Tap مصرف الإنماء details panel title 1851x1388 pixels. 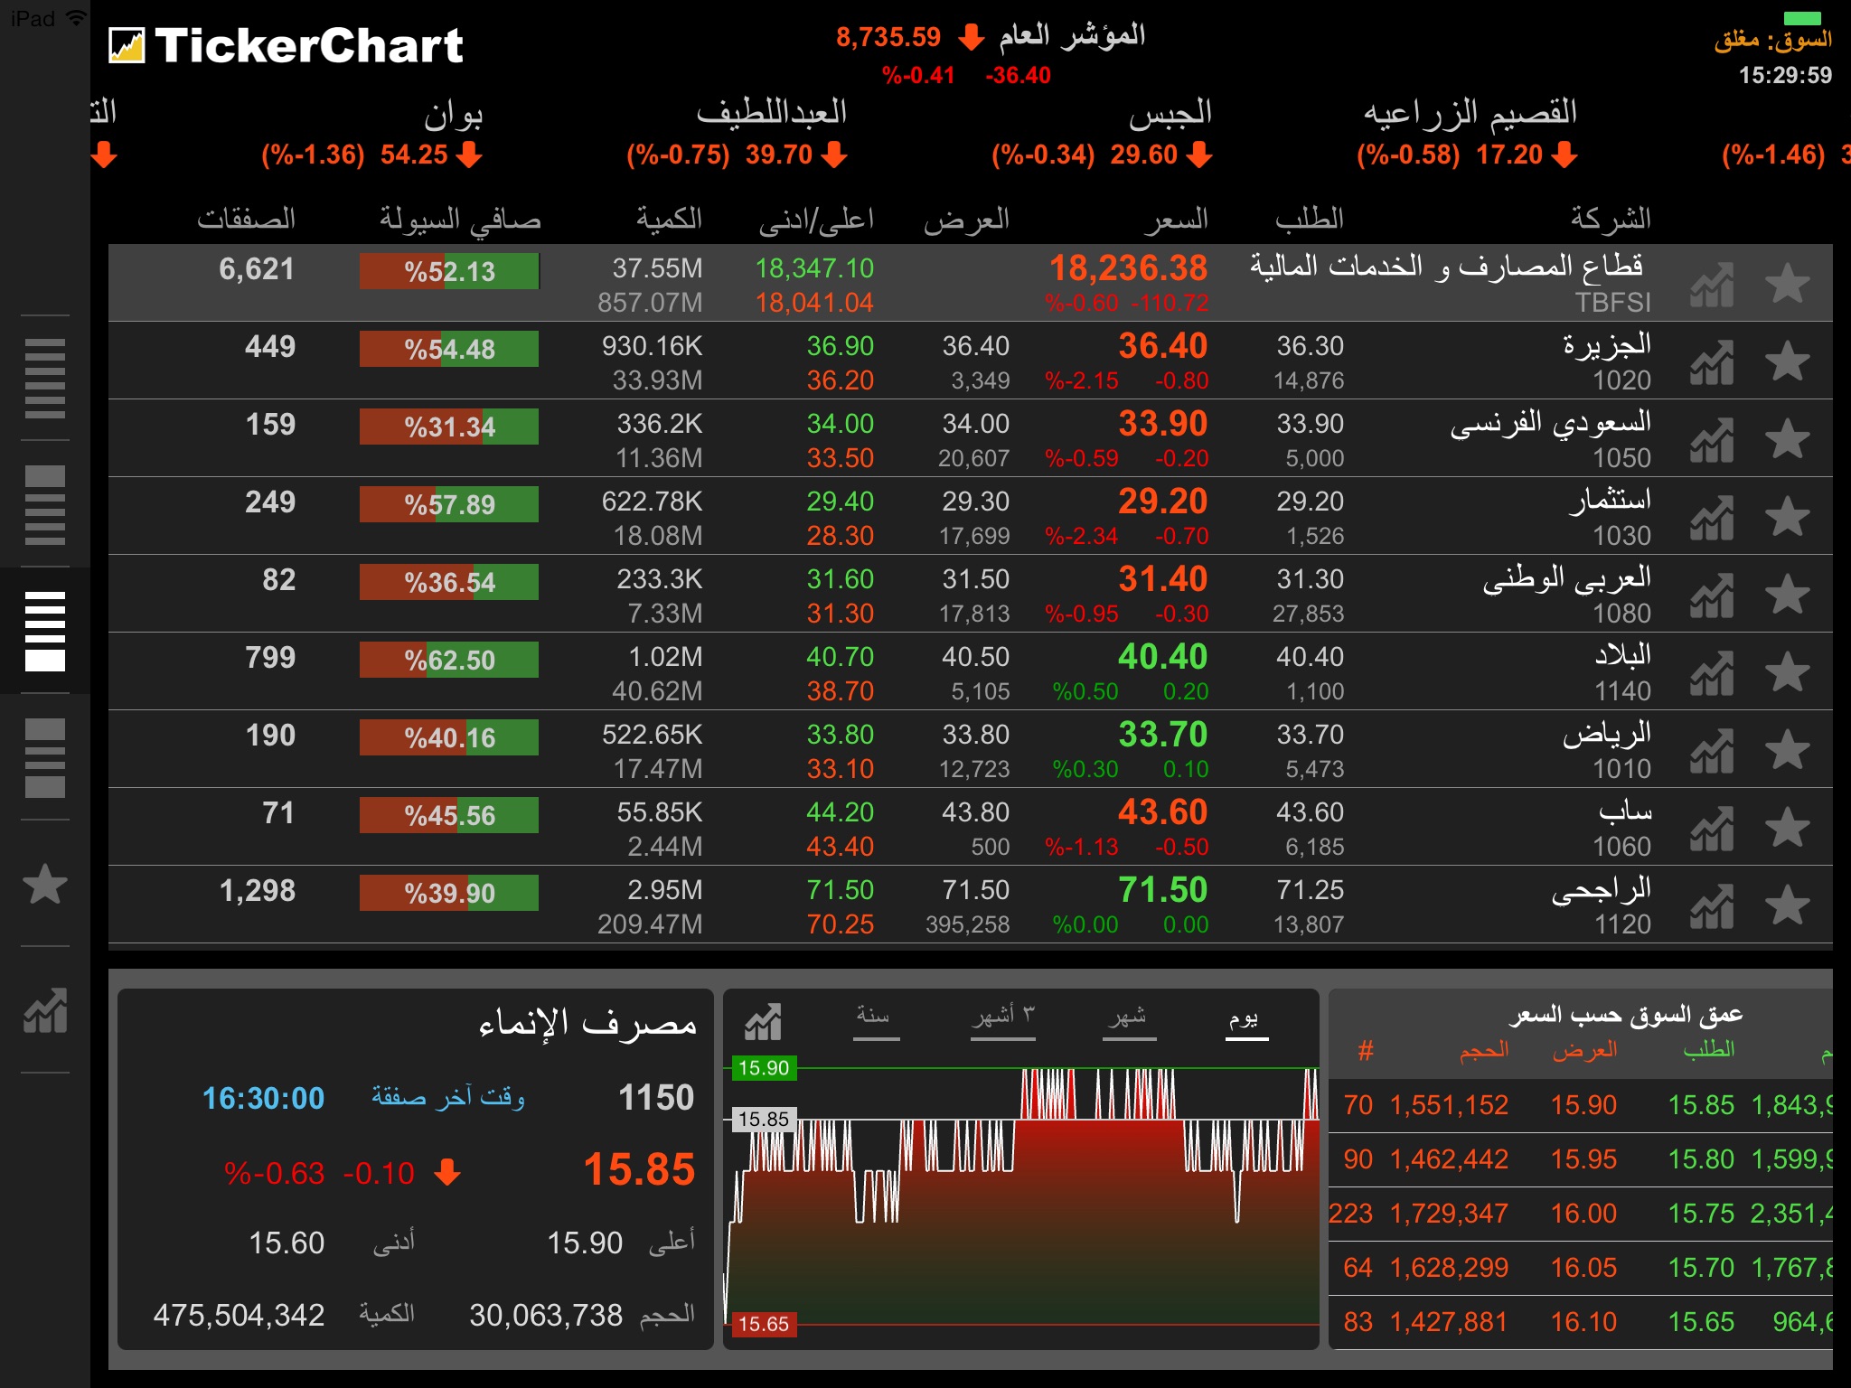[x=587, y=1023]
